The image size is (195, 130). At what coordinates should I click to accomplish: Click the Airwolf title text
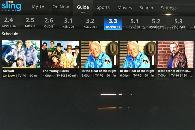[8, 71]
